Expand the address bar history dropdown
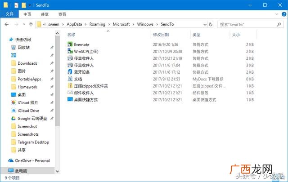Image resolution: width=288 pixels, height=182 pixels. [205, 24]
